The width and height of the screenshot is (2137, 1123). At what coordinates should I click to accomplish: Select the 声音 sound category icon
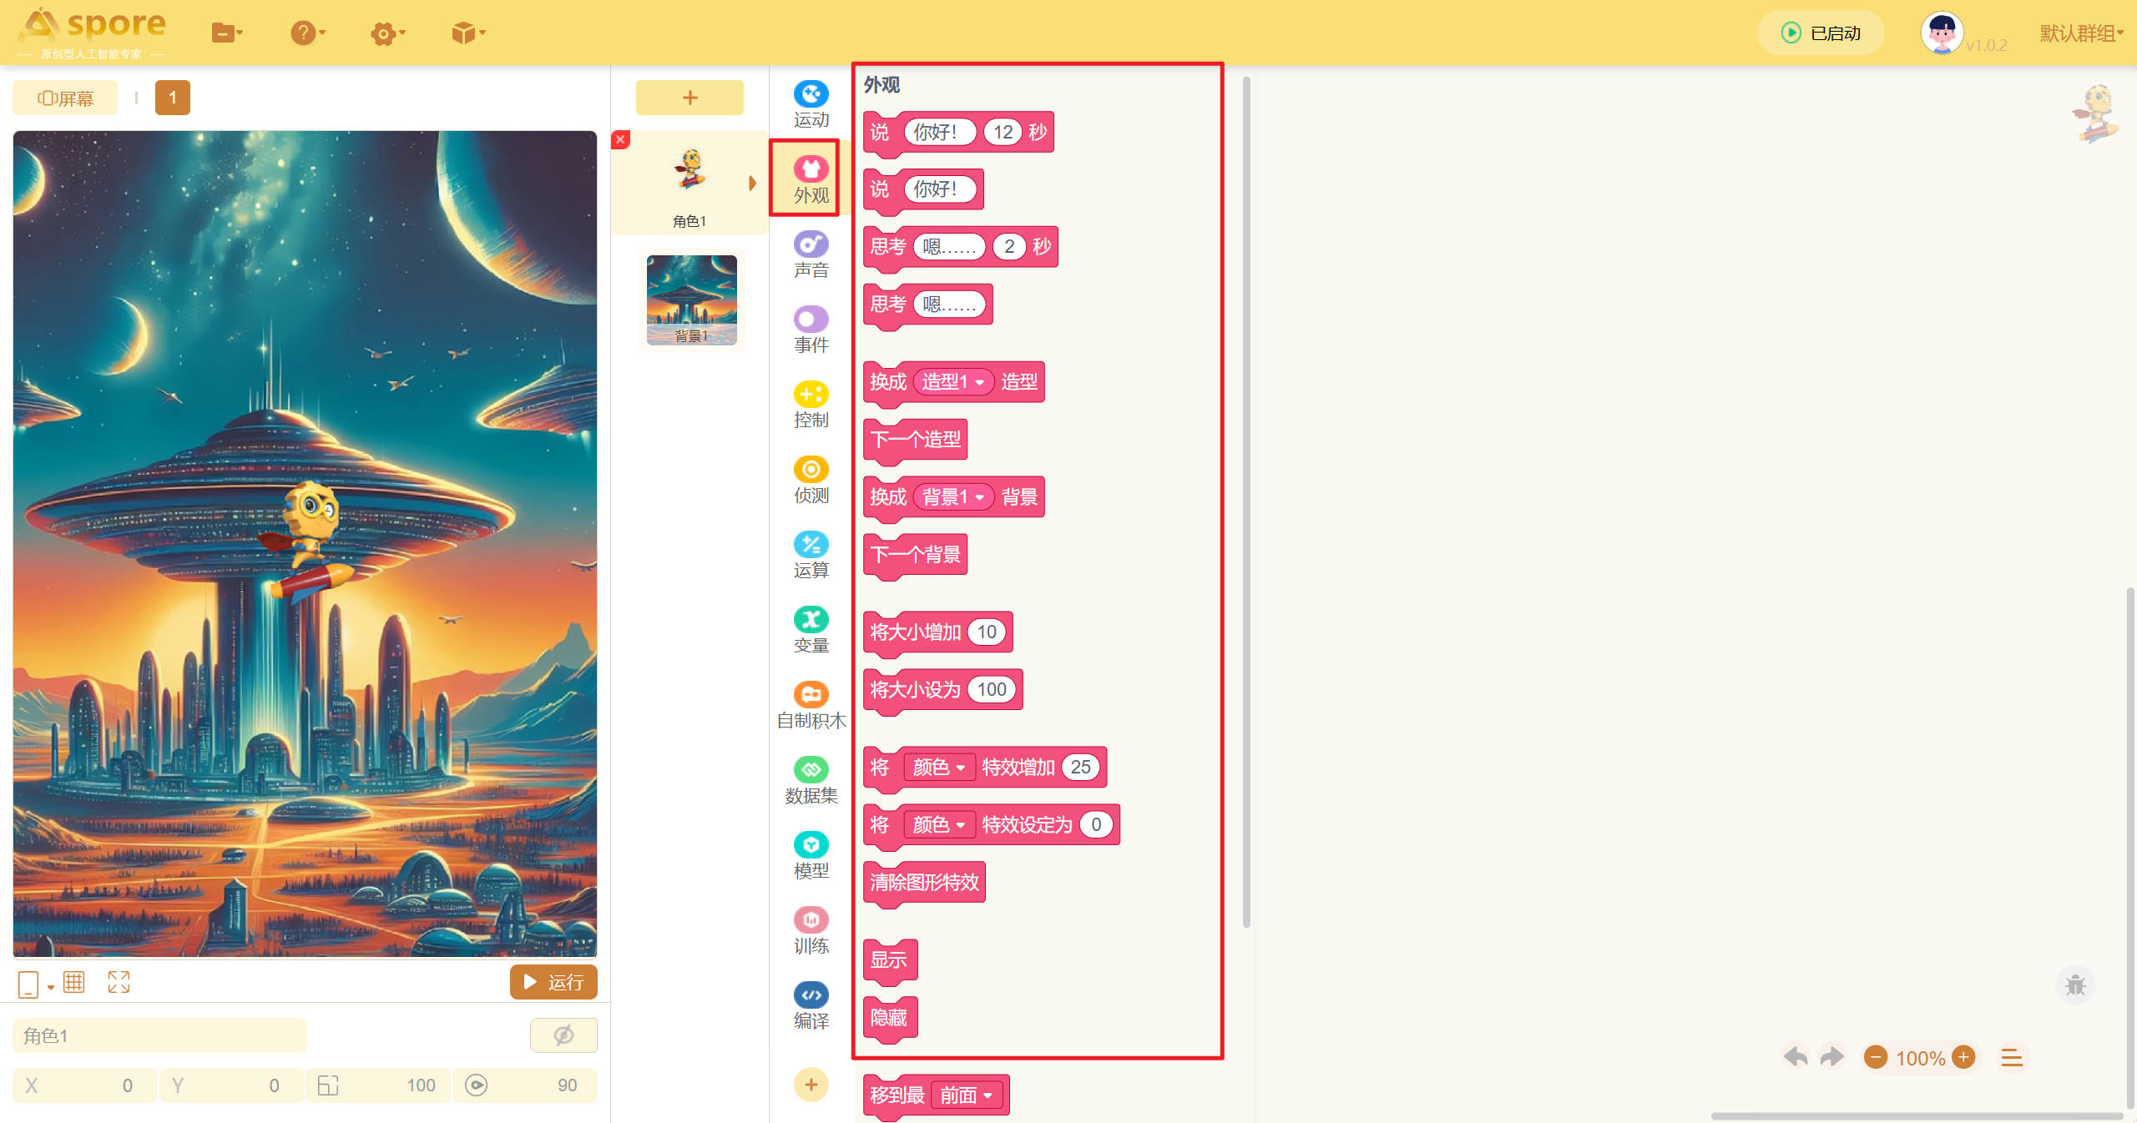811,254
